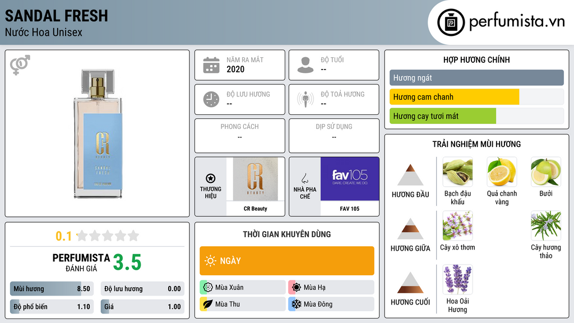The height and width of the screenshot is (323, 574).
Task: Click the sun icon in Ngày bar
Action: point(210,261)
